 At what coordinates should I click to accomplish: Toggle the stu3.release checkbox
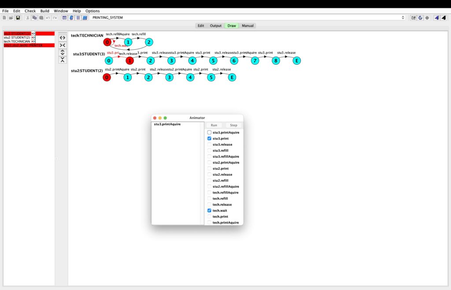209,145
